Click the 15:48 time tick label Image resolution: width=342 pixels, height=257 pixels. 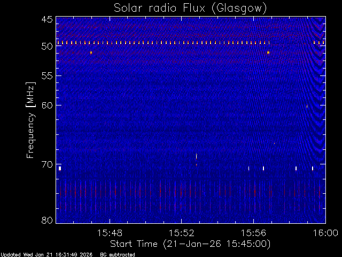coord(110,233)
